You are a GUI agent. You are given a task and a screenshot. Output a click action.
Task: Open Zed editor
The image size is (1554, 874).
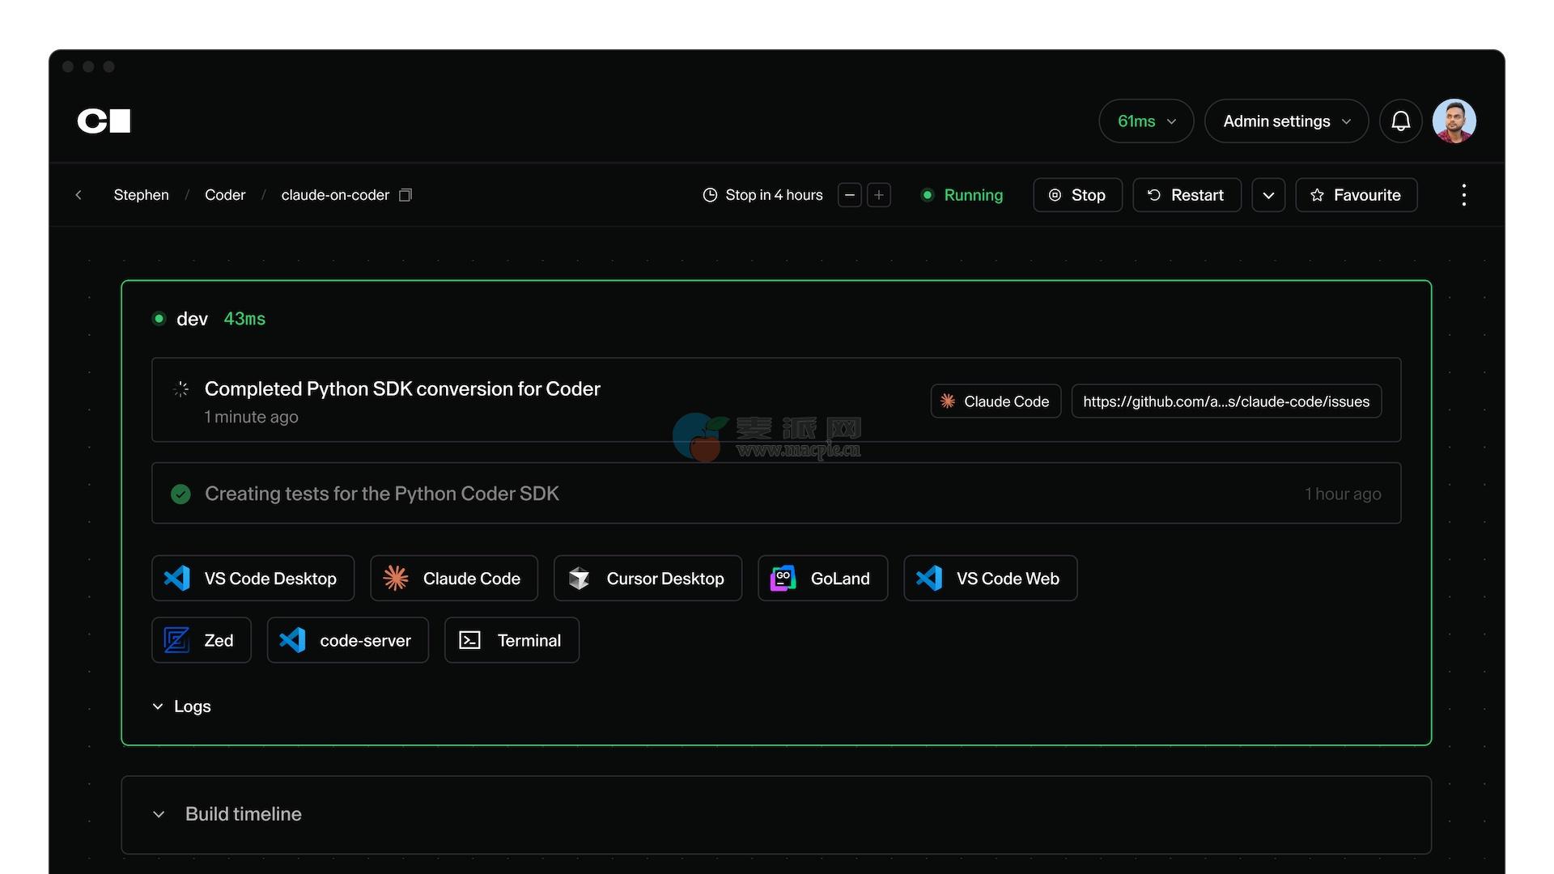201,640
